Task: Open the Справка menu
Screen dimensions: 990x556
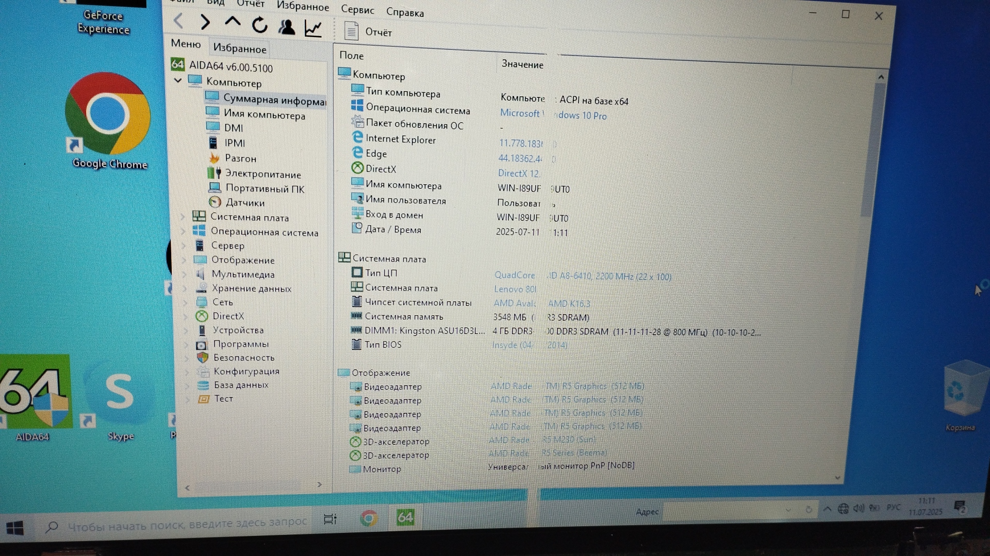Action: point(405,12)
